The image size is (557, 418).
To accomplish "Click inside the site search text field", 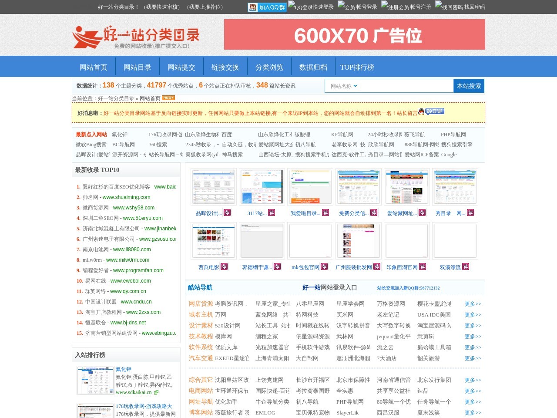I will 407,86.
